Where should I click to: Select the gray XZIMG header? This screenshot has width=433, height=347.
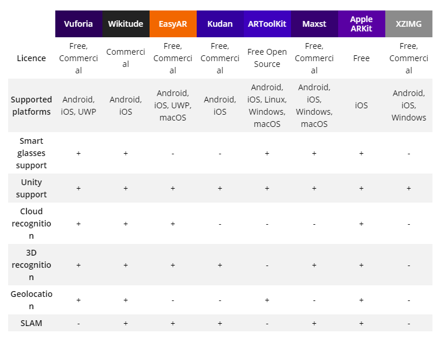click(x=409, y=24)
